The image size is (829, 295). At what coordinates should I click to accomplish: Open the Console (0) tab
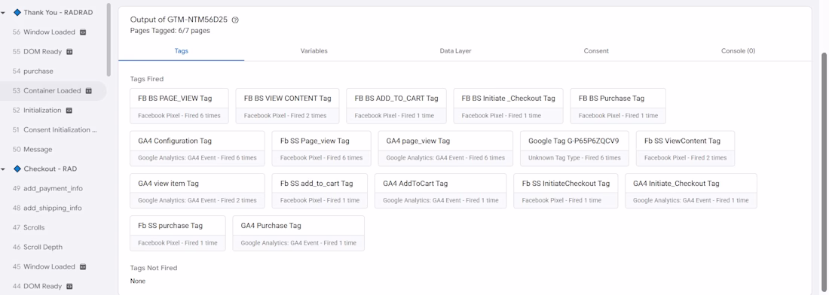(x=738, y=51)
